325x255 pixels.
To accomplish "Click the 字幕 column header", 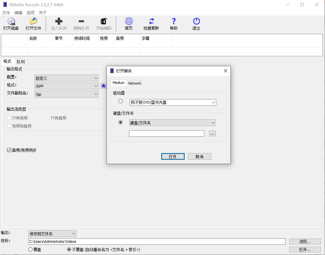I will 156,38.
